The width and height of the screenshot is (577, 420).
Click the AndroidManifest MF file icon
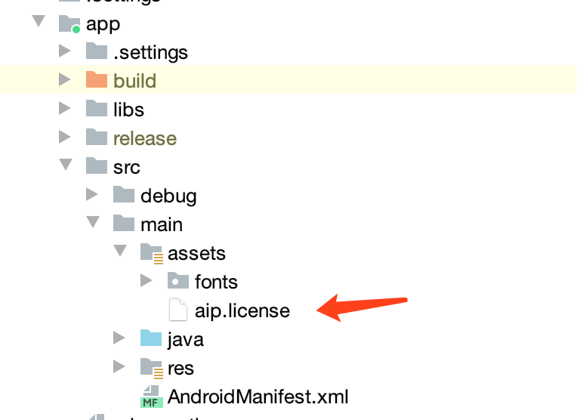click(x=152, y=397)
